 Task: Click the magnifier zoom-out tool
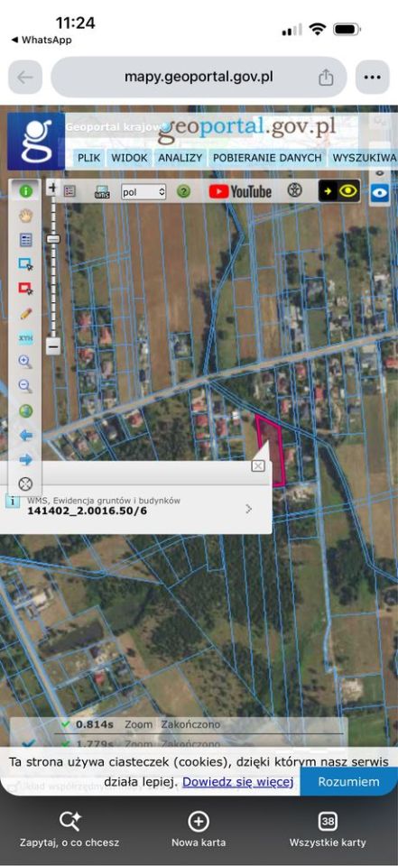click(26, 387)
